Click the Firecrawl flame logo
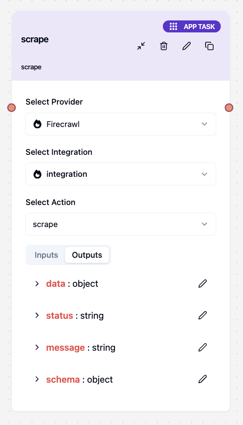This screenshot has height=425, width=243. [37, 124]
